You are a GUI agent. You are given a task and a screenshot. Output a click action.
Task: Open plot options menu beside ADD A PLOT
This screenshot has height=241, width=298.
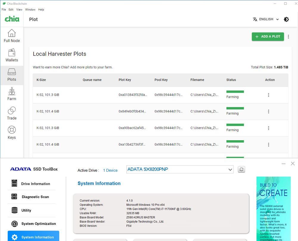click(x=288, y=36)
